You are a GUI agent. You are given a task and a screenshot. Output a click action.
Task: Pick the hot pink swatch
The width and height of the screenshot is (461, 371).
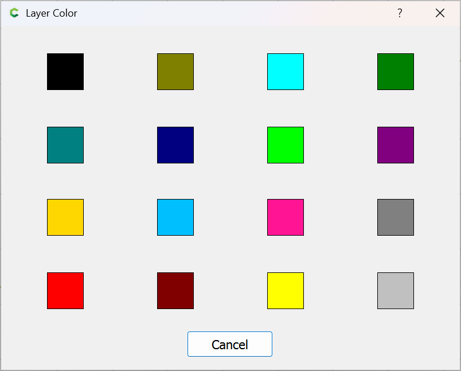(286, 217)
